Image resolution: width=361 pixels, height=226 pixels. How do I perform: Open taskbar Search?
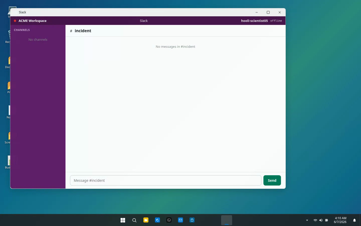coord(134,220)
